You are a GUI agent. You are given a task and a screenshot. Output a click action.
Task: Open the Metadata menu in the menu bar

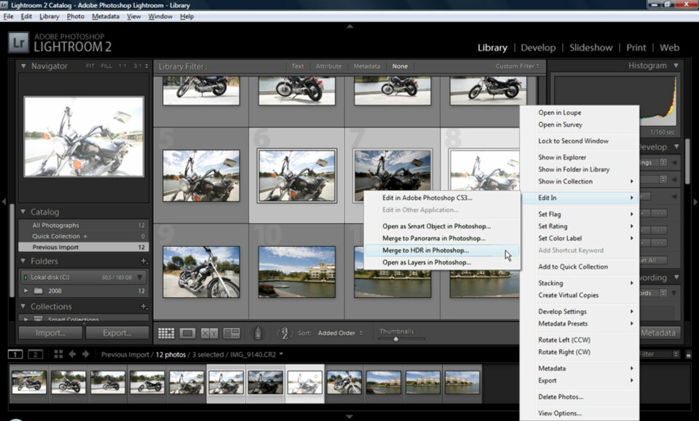[106, 17]
